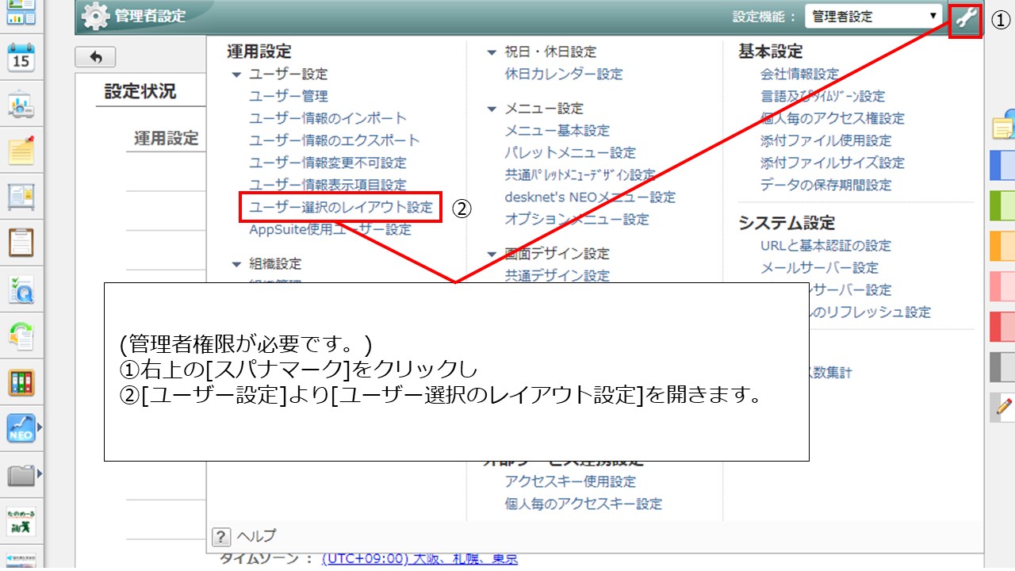Open メニュー基本設定
The width and height of the screenshot is (1015, 571).
click(557, 130)
